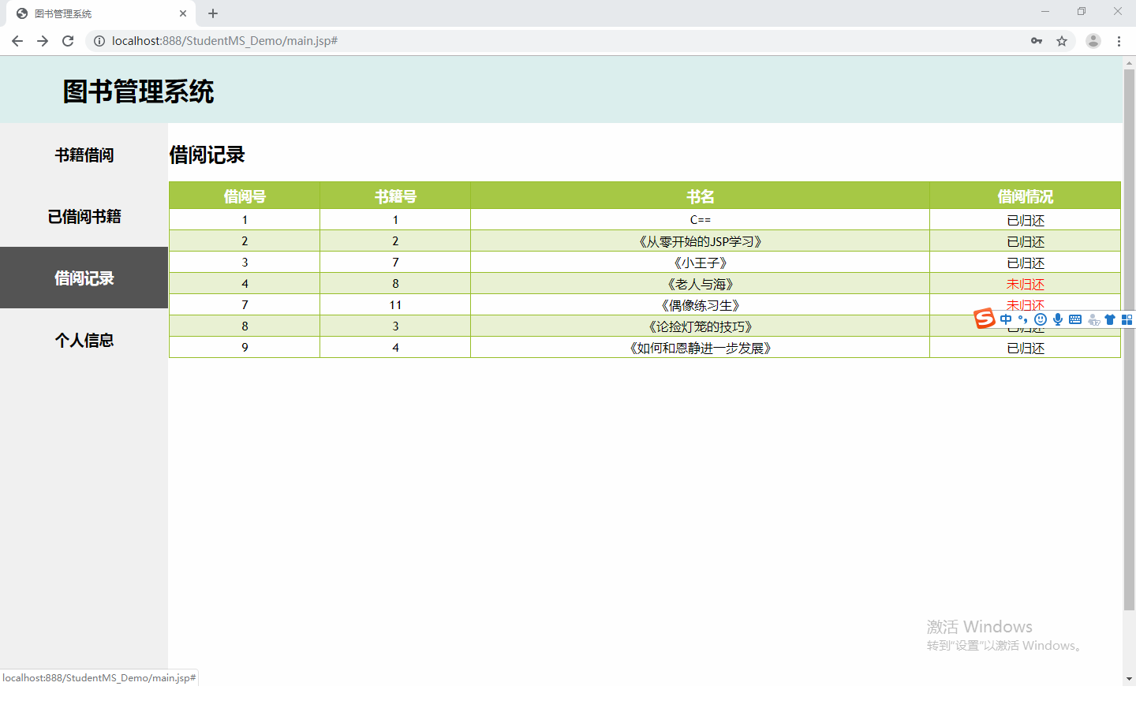Click the 书名 column header

click(700, 196)
